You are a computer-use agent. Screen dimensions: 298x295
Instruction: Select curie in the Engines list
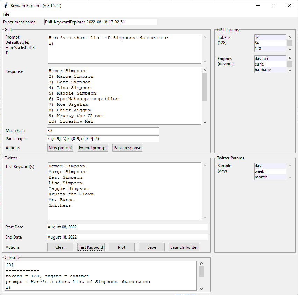(x=270, y=64)
